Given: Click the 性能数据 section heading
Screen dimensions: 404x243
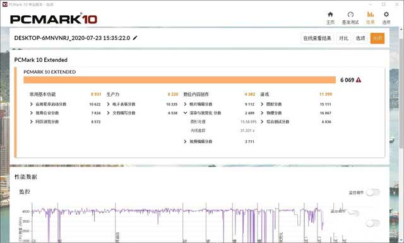Looking at the screenshot, I should tap(25, 177).
